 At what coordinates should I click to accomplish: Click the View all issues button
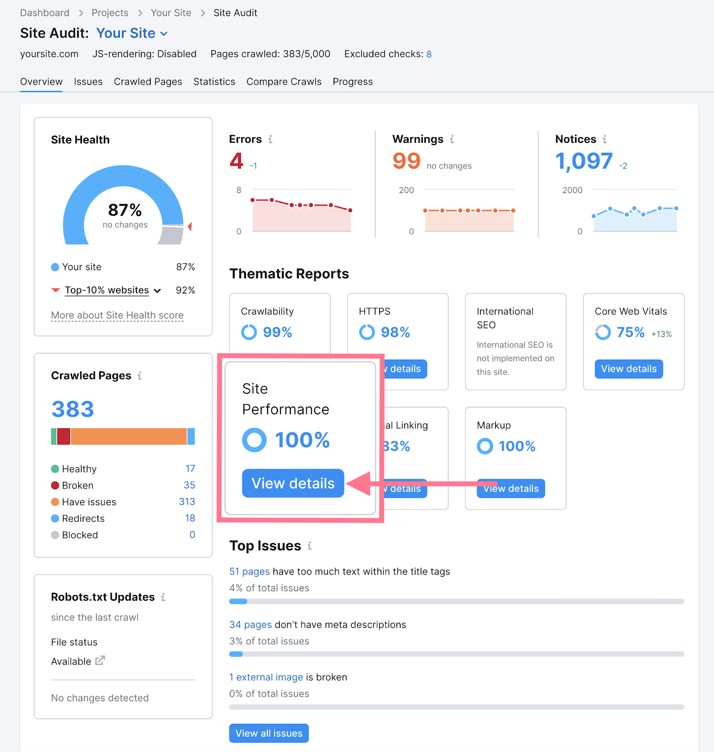pos(269,733)
